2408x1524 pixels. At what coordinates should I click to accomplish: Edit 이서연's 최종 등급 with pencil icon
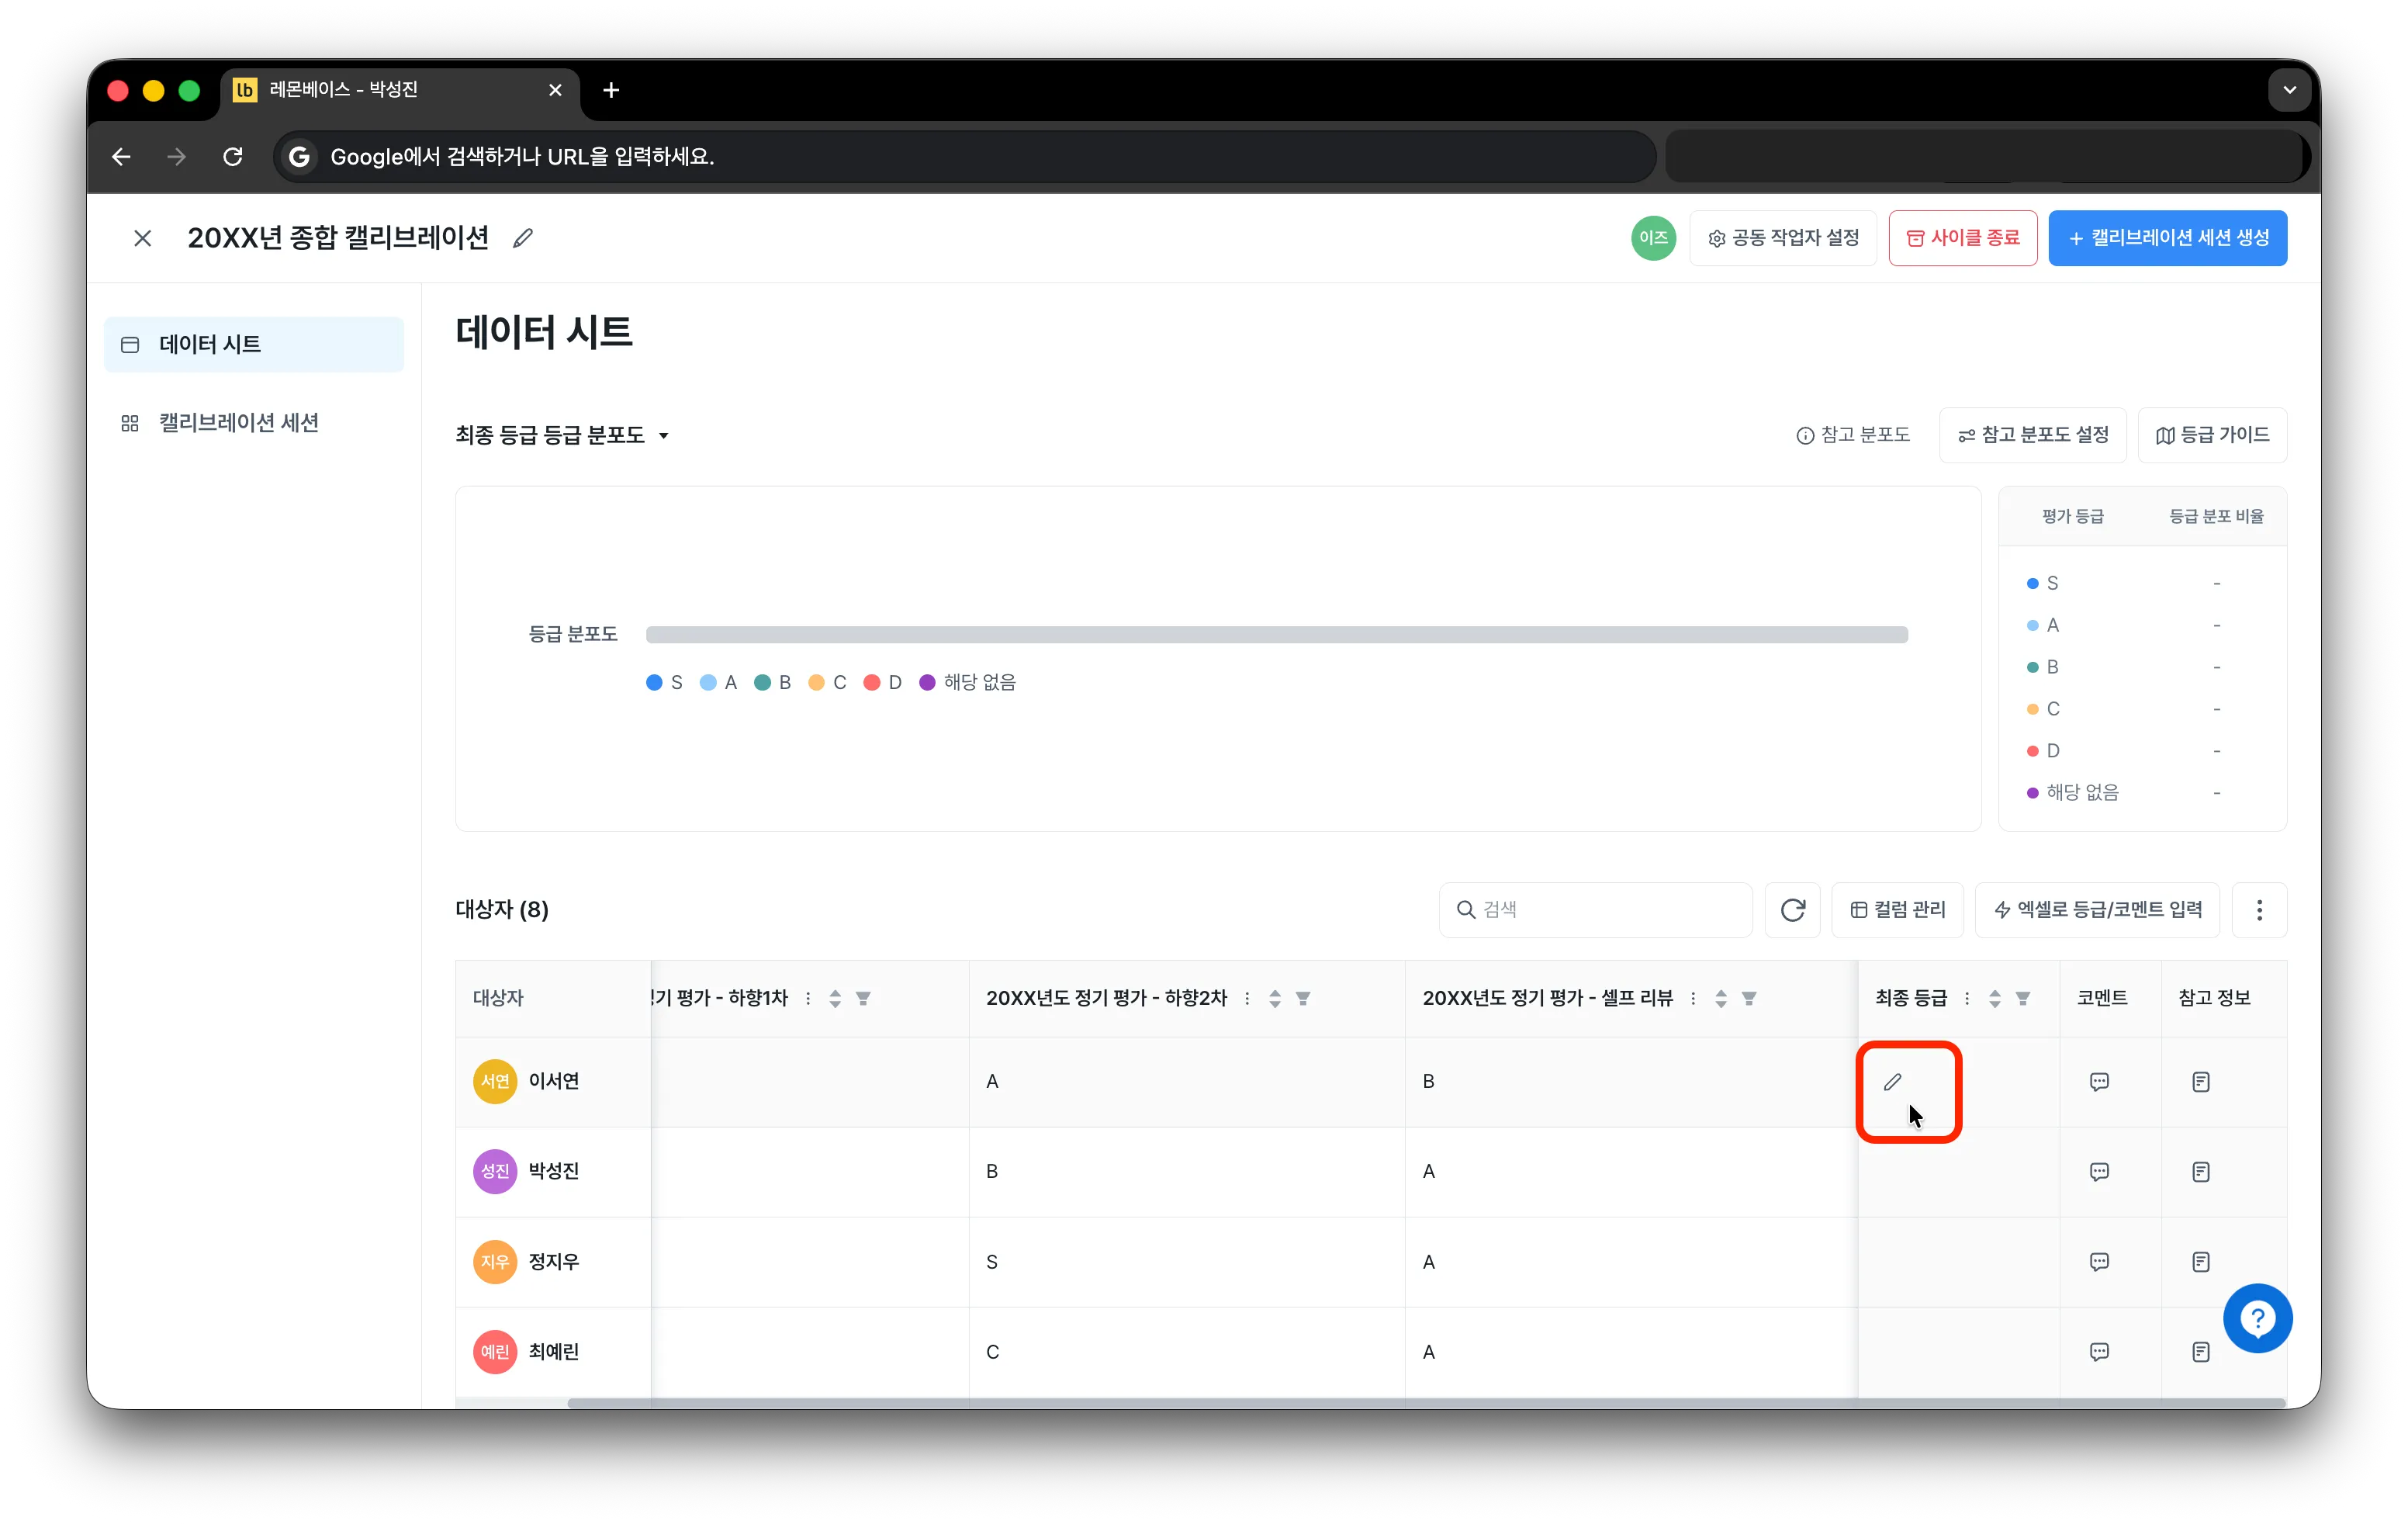1892,1082
